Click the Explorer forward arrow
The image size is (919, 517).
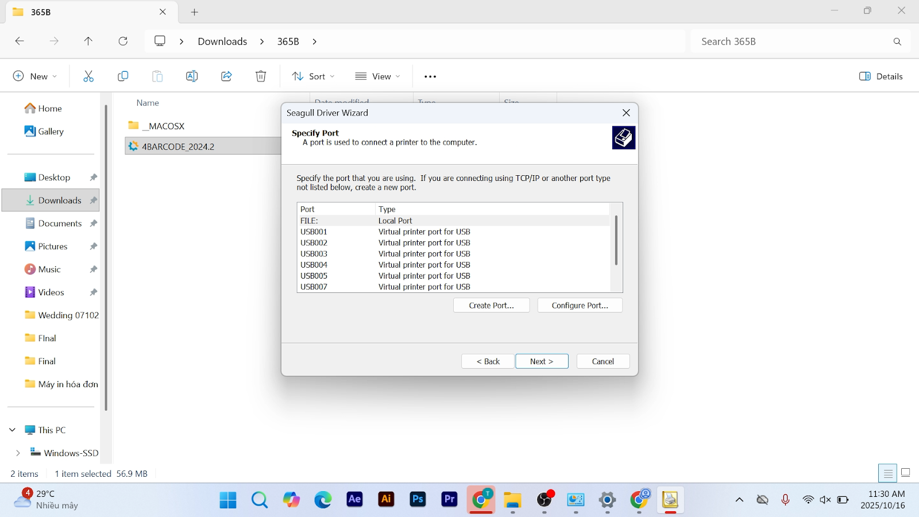pos(54,41)
